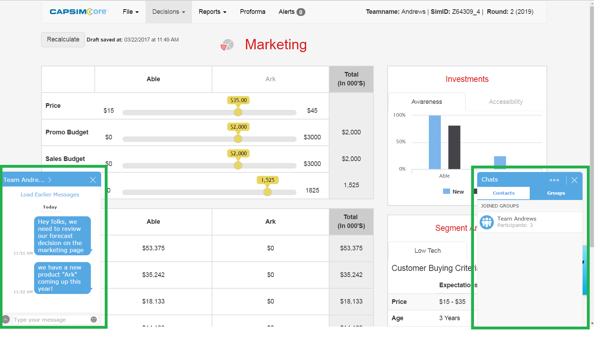Select the Awareness tab

(x=426, y=102)
